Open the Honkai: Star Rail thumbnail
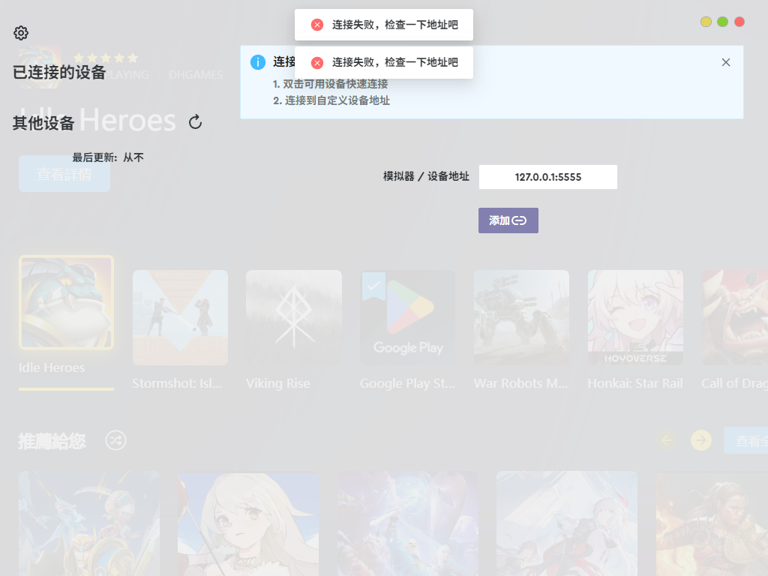 [635, 317]
